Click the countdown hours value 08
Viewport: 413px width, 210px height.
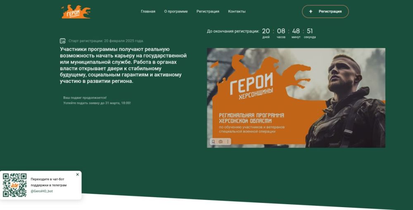coord(281,31)
